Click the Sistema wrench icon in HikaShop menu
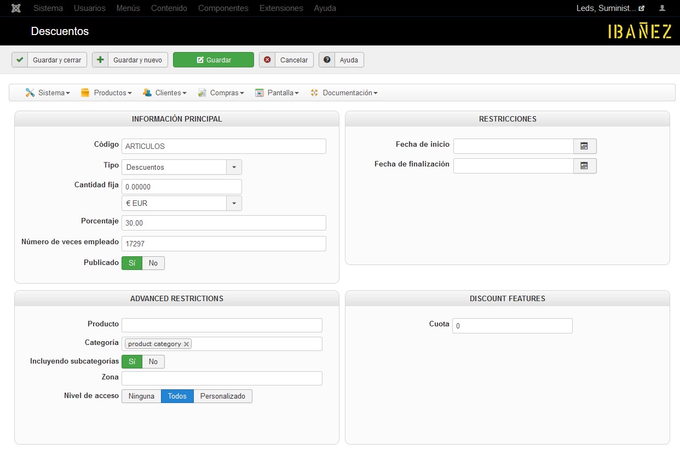This screenshot has height=449, width=680. [x=30, y=93]
